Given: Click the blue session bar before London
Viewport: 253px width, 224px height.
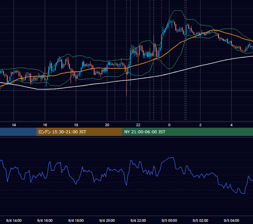Looking at the screenshot, I should (x=18, y=132).
